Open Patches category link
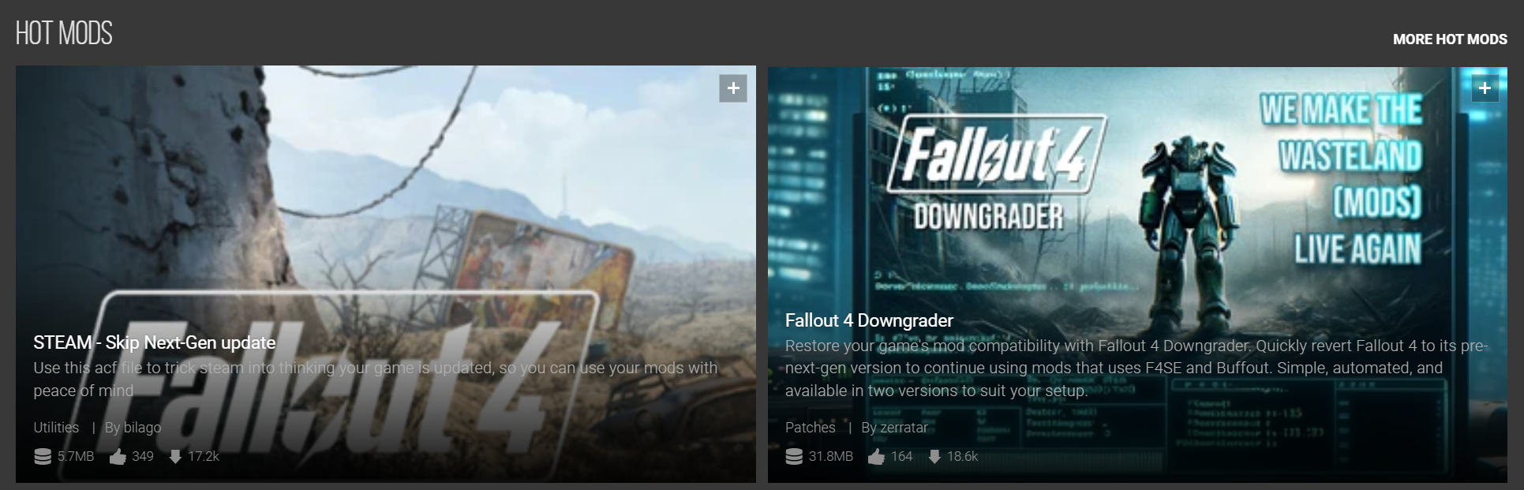The height and width of the screenshot is (490, 1524). click(810, 428)
